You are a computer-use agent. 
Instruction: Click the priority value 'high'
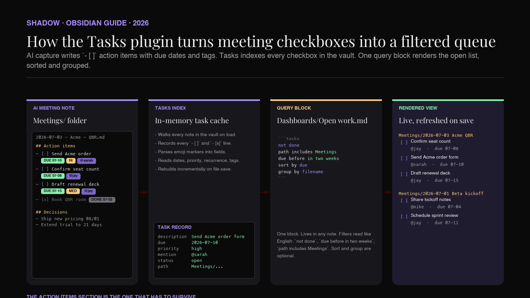pos(197,248)
